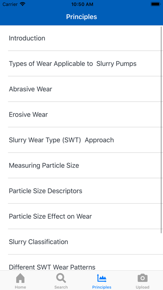163x290 pixels.
Task: Open the Upload camera icon
Action: pyautogui.click(x=143, y=278)
